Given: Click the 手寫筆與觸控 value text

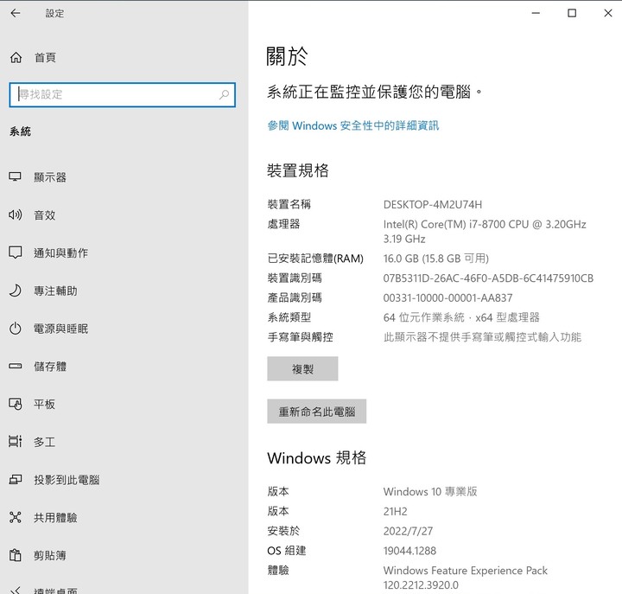Looking at the screenshot, I should [x=482, y=337].
